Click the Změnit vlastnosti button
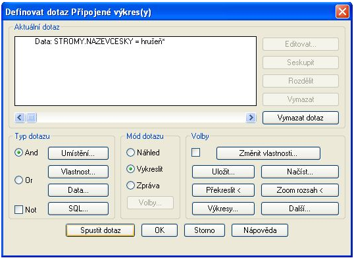Image resolution: width=354 pixels, height=258 pixels. pyautogui.click(x=268, y=153)
